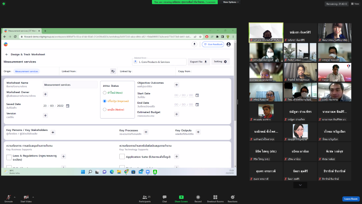Click the Export File button
The height and width of the screenshot is (204, 362).
(x=199, y=62)
